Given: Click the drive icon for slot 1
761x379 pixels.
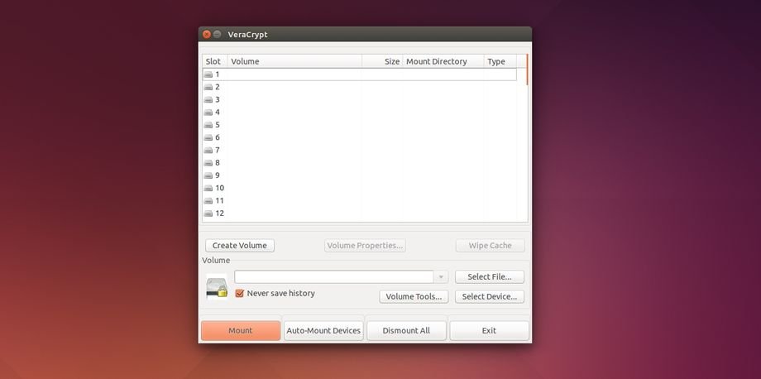Looking at the screenshot, I should pos(208,74).
